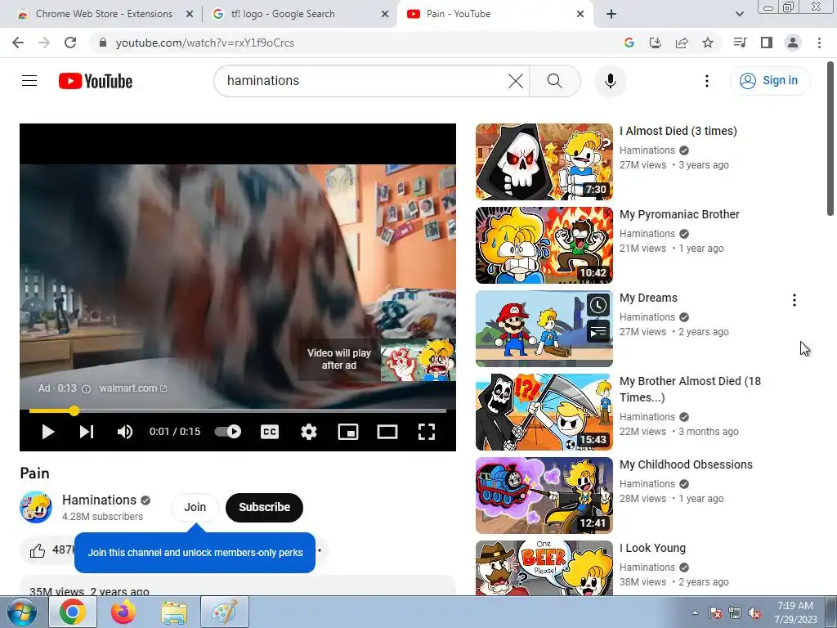This screenshot has height=628, width=837.
Task: Open 'My Dreams' three-dot options menu
Action: point(794,300)
